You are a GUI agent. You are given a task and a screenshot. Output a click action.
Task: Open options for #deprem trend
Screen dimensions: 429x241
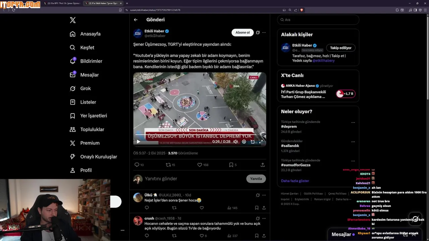(353, 123)
